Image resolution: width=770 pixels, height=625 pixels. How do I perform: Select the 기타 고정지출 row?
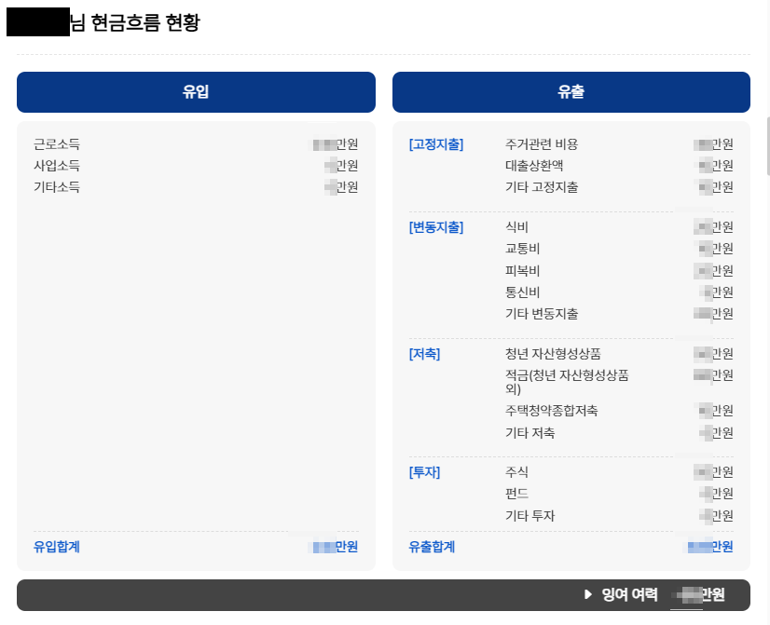(619, 187)
